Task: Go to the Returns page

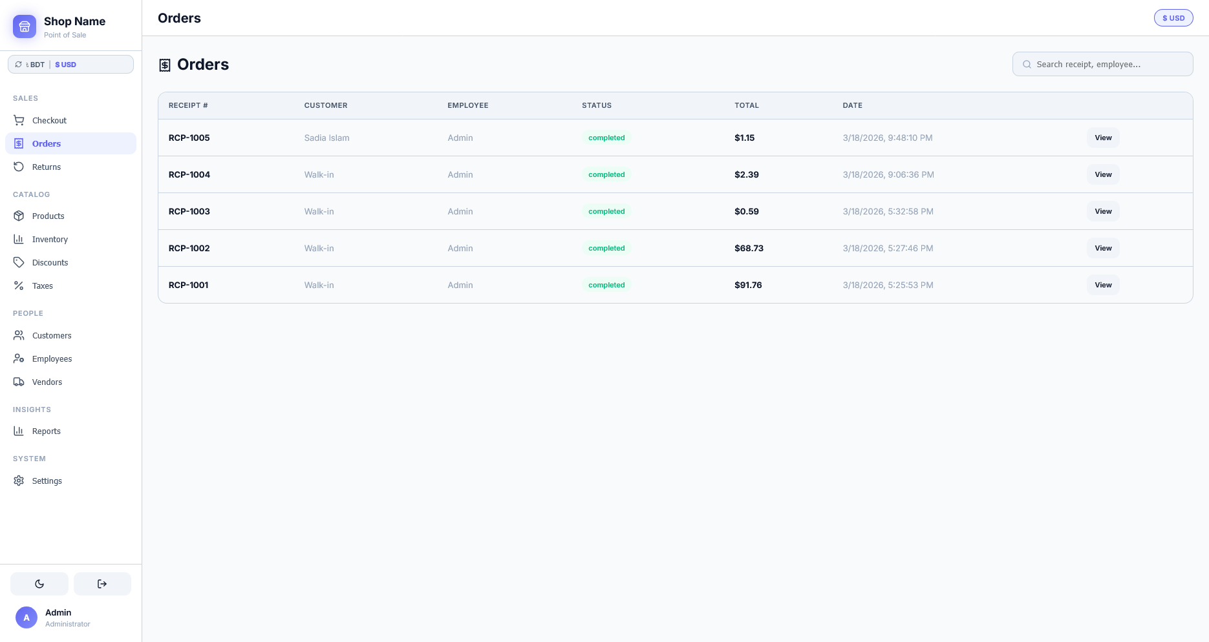Action: pos(47,167)
